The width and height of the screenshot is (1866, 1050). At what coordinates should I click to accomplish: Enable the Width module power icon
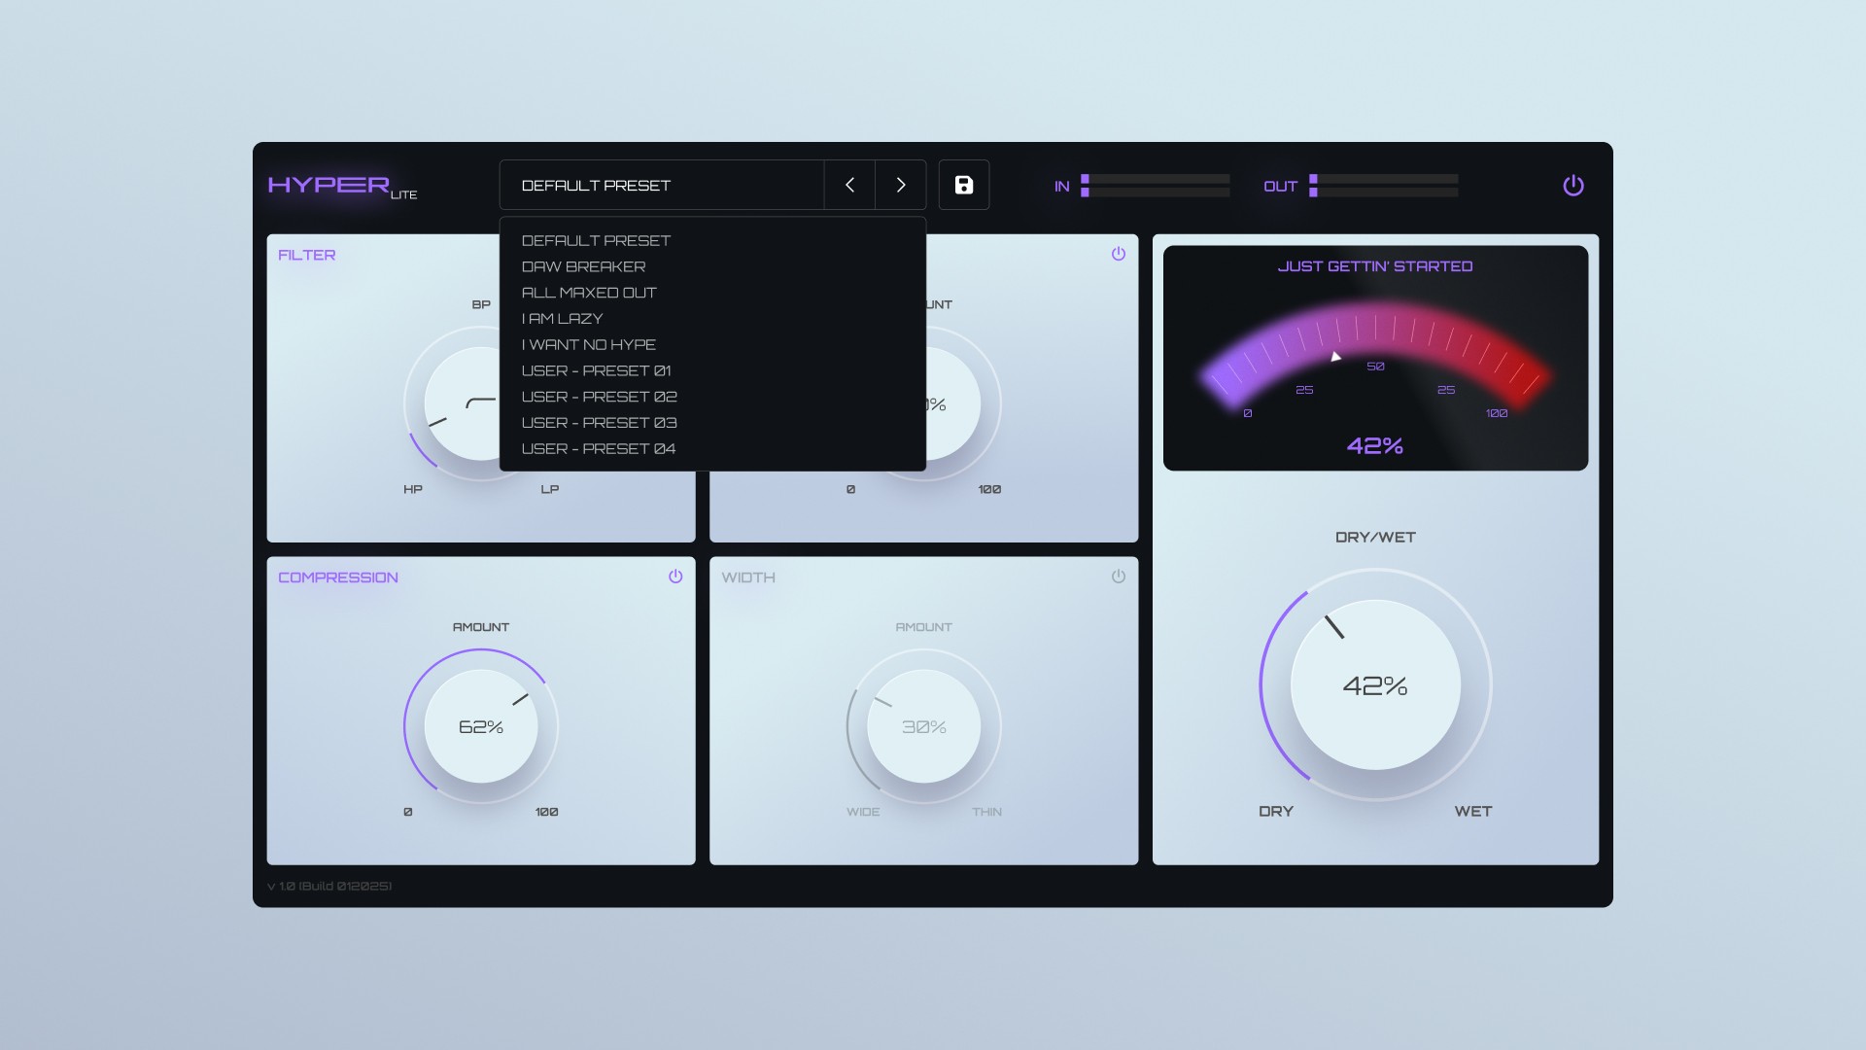[1119, 577]
